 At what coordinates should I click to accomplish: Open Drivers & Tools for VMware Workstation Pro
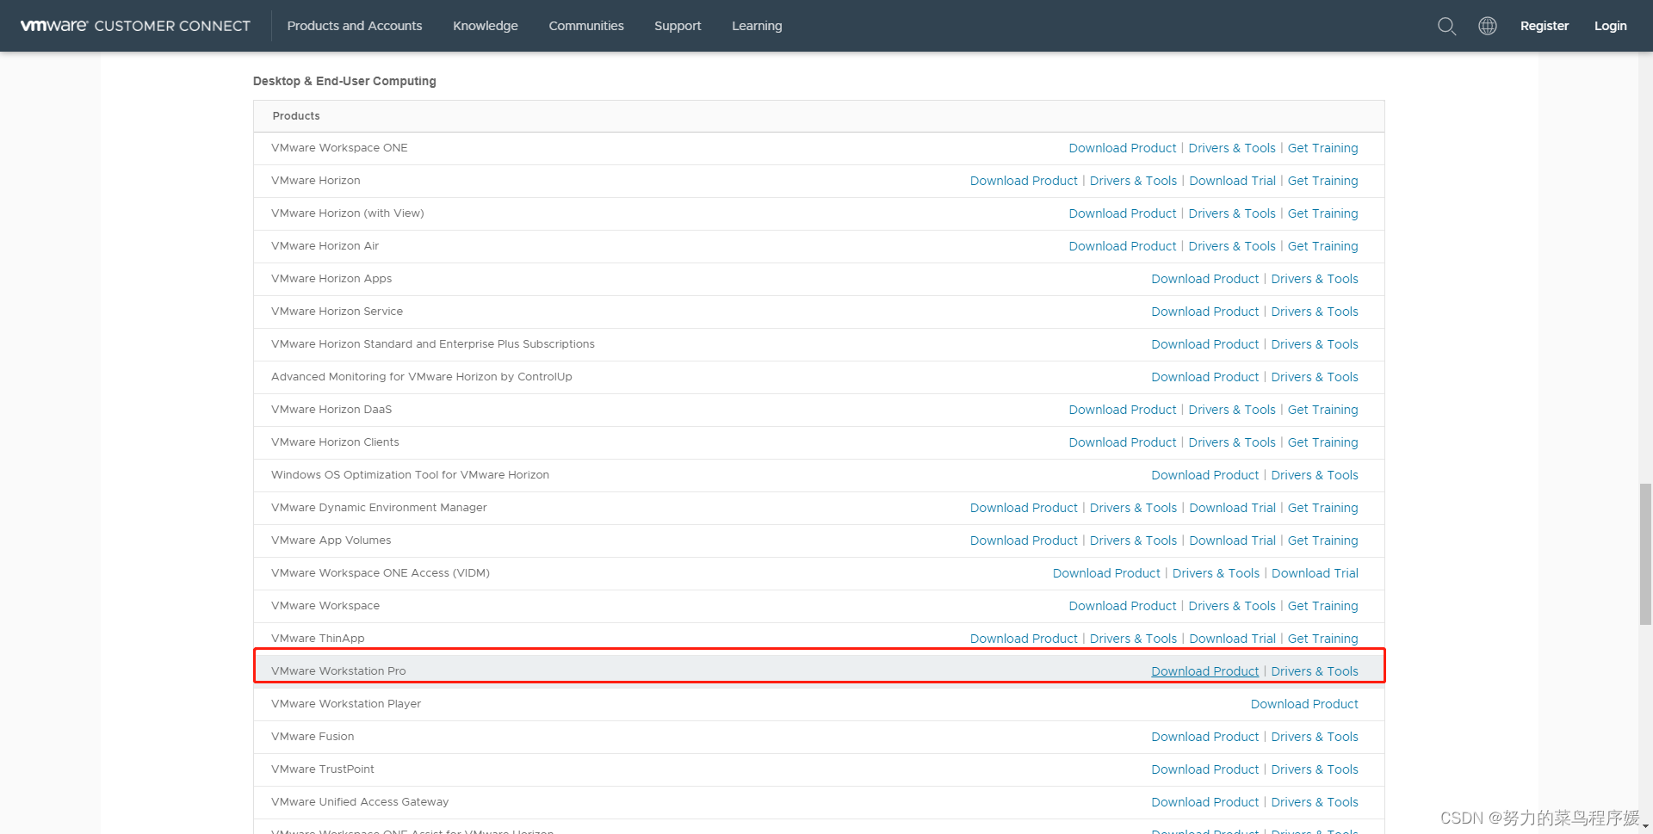1315,671
